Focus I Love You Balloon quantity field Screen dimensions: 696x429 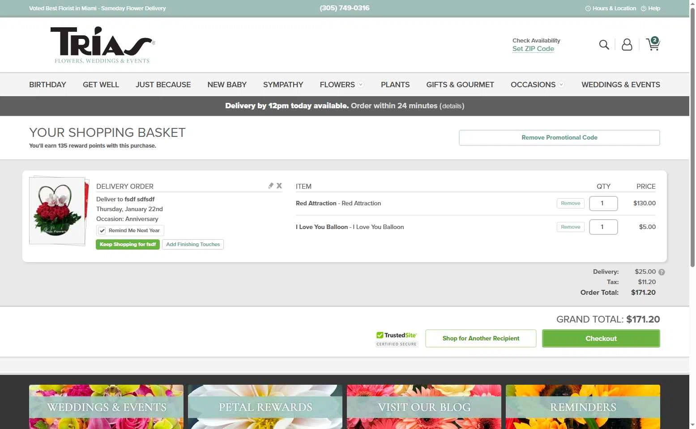pos(603,227)
